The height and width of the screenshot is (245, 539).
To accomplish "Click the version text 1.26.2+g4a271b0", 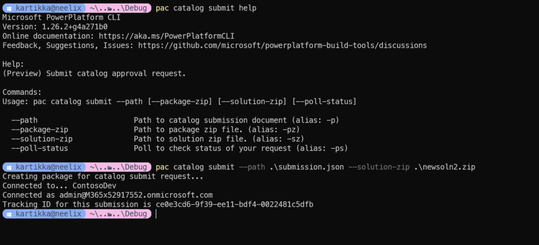I will point(75,27).
